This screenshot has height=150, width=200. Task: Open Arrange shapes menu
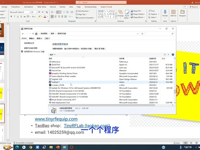click(120, 14)
